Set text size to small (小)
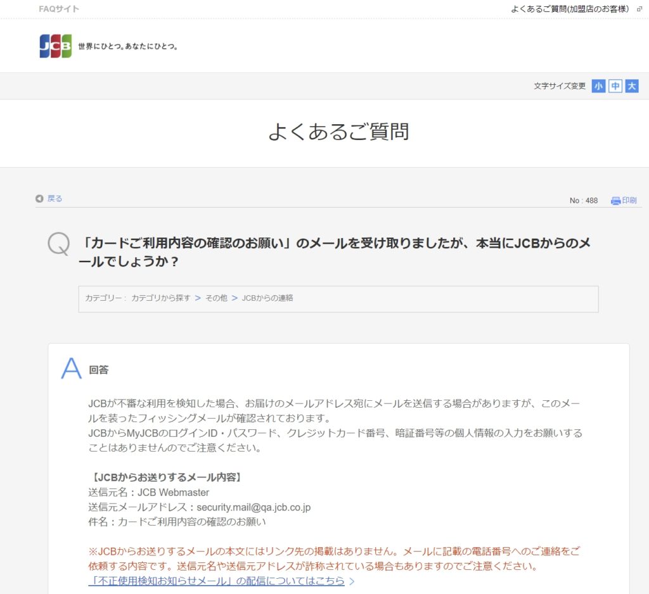The height and width of the screenshot is (594, 649). point(598,86)
